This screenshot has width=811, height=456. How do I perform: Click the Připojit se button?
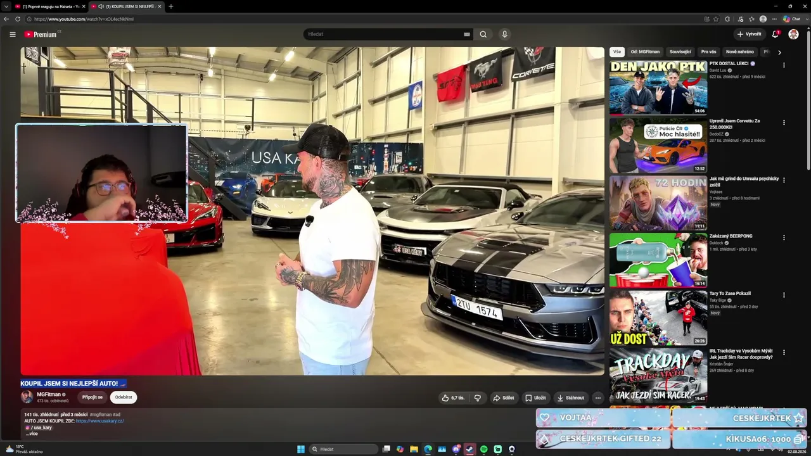pyautogui.click(x=92, y=397)
